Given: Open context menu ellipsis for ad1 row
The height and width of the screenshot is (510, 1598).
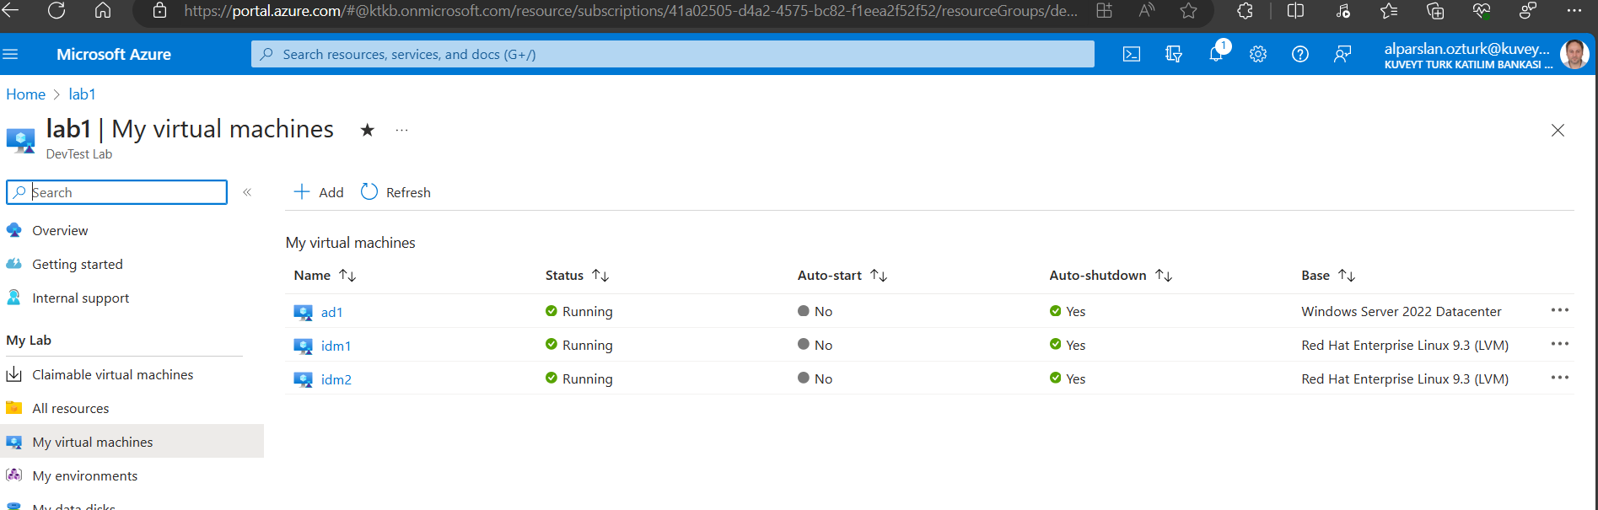Looking at the screenshot, I should [1560, 310].
